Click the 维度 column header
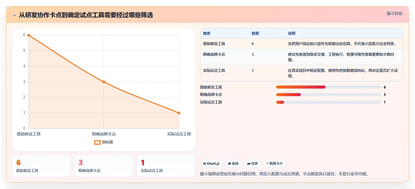415x189 pixels. (x=207, y=33)
